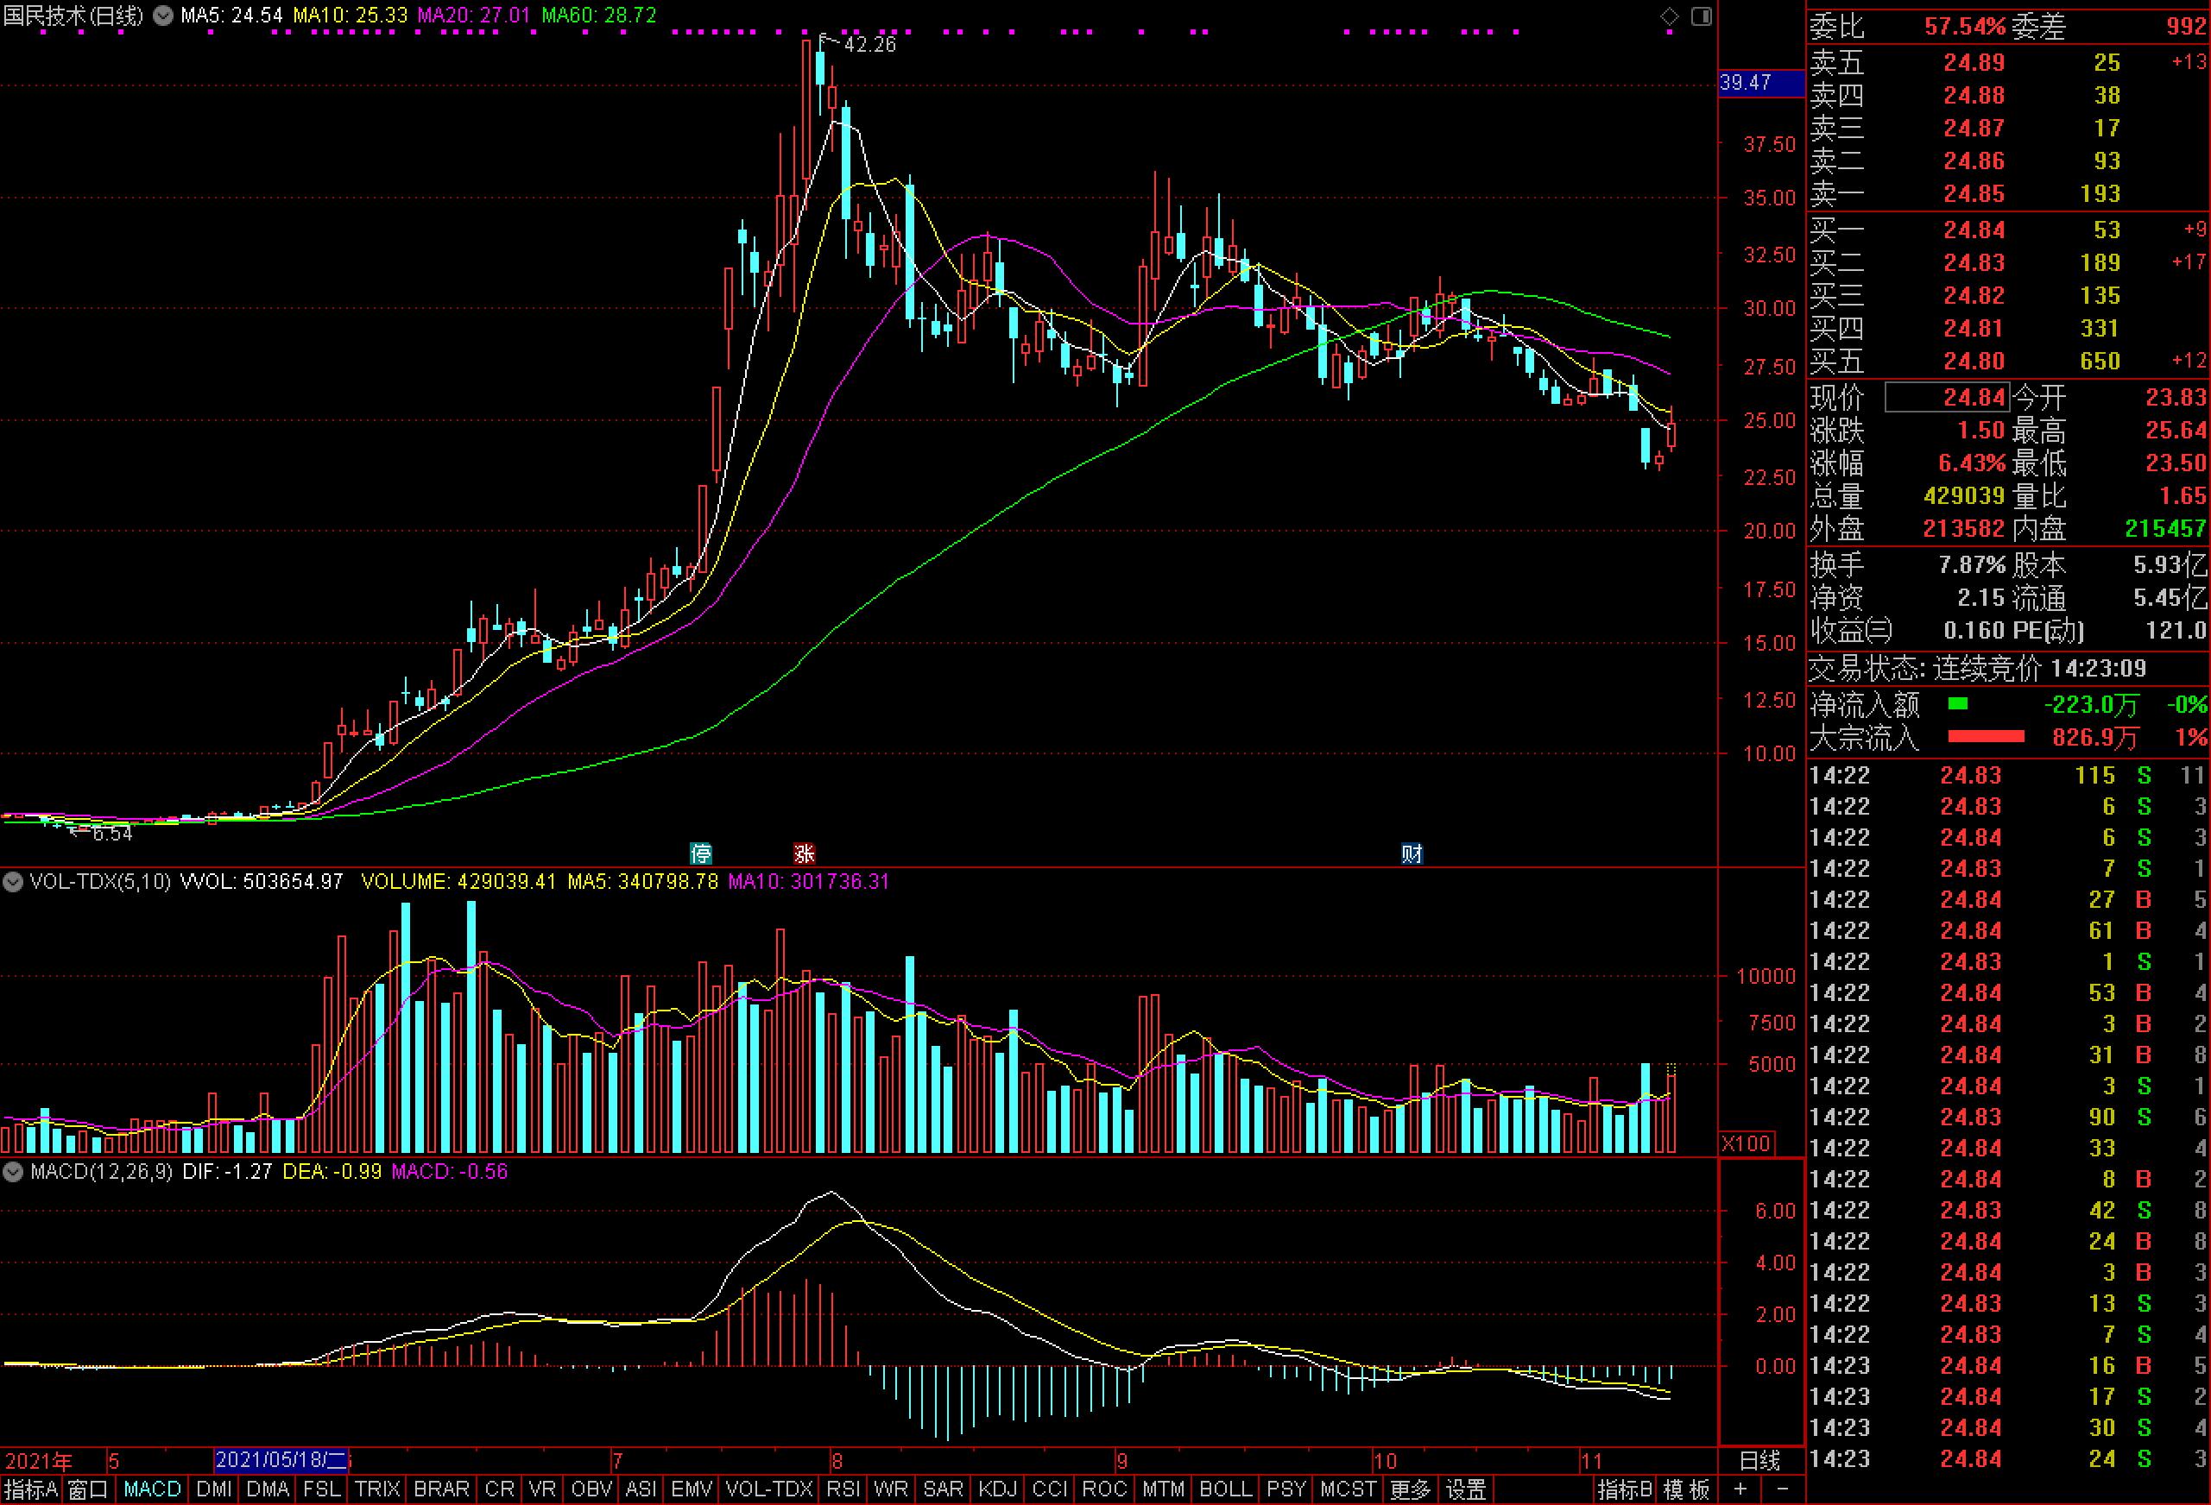Toggle the 指标B indicator group
This screenshot has height=1505, width=2211.
tap(1625, 1489)
